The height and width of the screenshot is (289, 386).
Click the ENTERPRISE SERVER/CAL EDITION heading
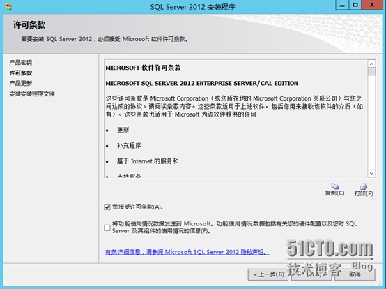[201, 83]
